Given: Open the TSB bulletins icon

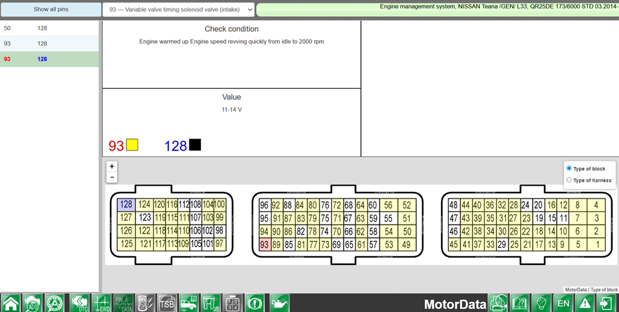Looking at the screenshot, I should 167,303.
